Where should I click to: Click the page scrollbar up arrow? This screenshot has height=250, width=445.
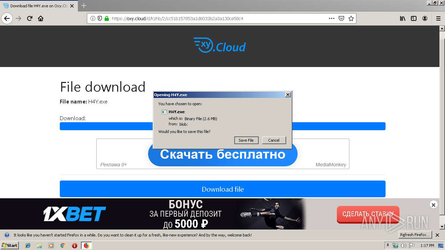click(x=442, y=28)
